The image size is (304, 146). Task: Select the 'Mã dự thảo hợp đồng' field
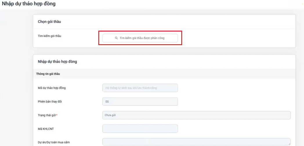click(x=140, y=88)
